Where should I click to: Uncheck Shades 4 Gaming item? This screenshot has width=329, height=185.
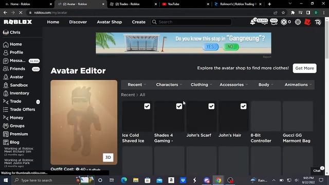click(x=179, y=106)
